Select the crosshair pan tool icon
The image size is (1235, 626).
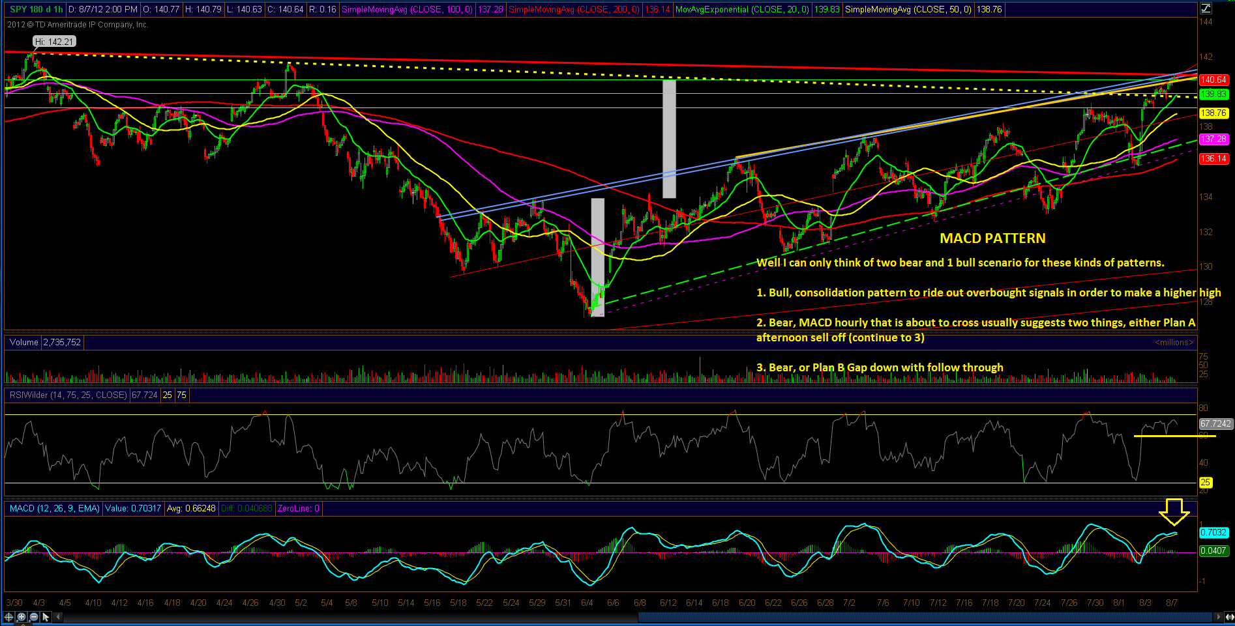(x=9, y=617)
